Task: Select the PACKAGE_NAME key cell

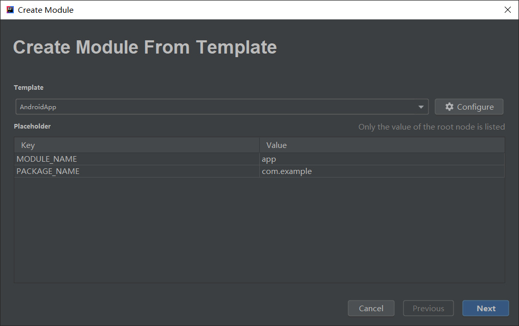Action: (48, 171)
